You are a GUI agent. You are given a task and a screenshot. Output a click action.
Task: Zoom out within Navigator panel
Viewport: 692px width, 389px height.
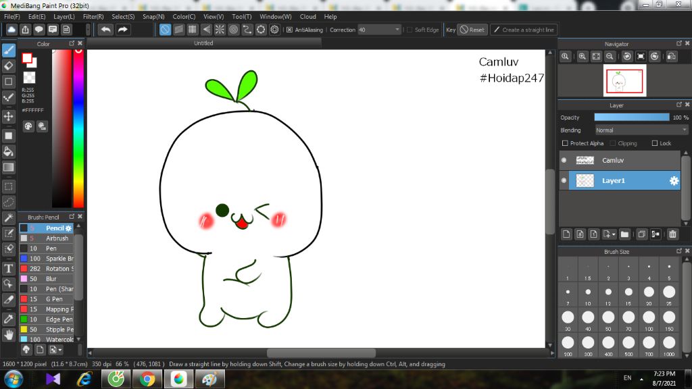pos(610,57)
